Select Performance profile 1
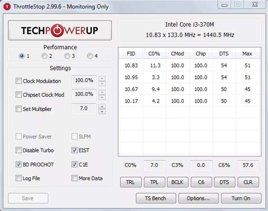The height and width of the screenshot is (211, 268). tap(22, 56)
